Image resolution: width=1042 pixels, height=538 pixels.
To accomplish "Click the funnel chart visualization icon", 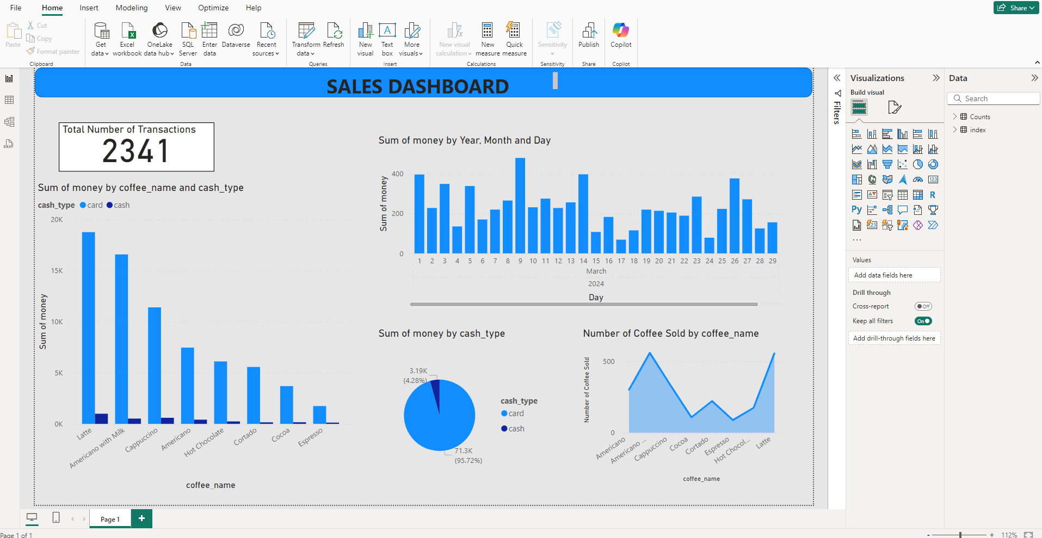I will pyautogui.click(x=887, y=164).
